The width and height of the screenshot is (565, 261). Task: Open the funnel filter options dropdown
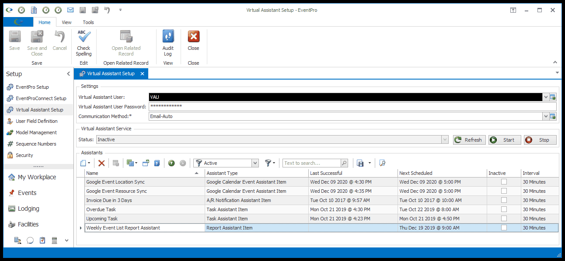[274, 164]
